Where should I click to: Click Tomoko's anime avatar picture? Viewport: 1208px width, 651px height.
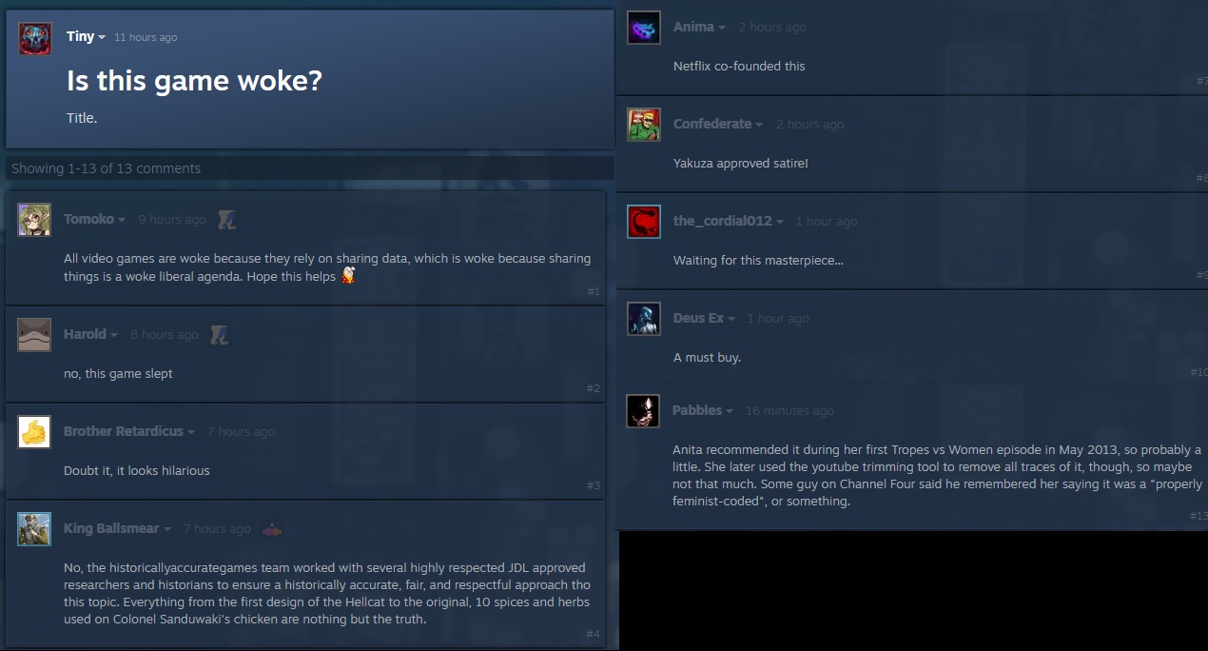pos(34,220)
